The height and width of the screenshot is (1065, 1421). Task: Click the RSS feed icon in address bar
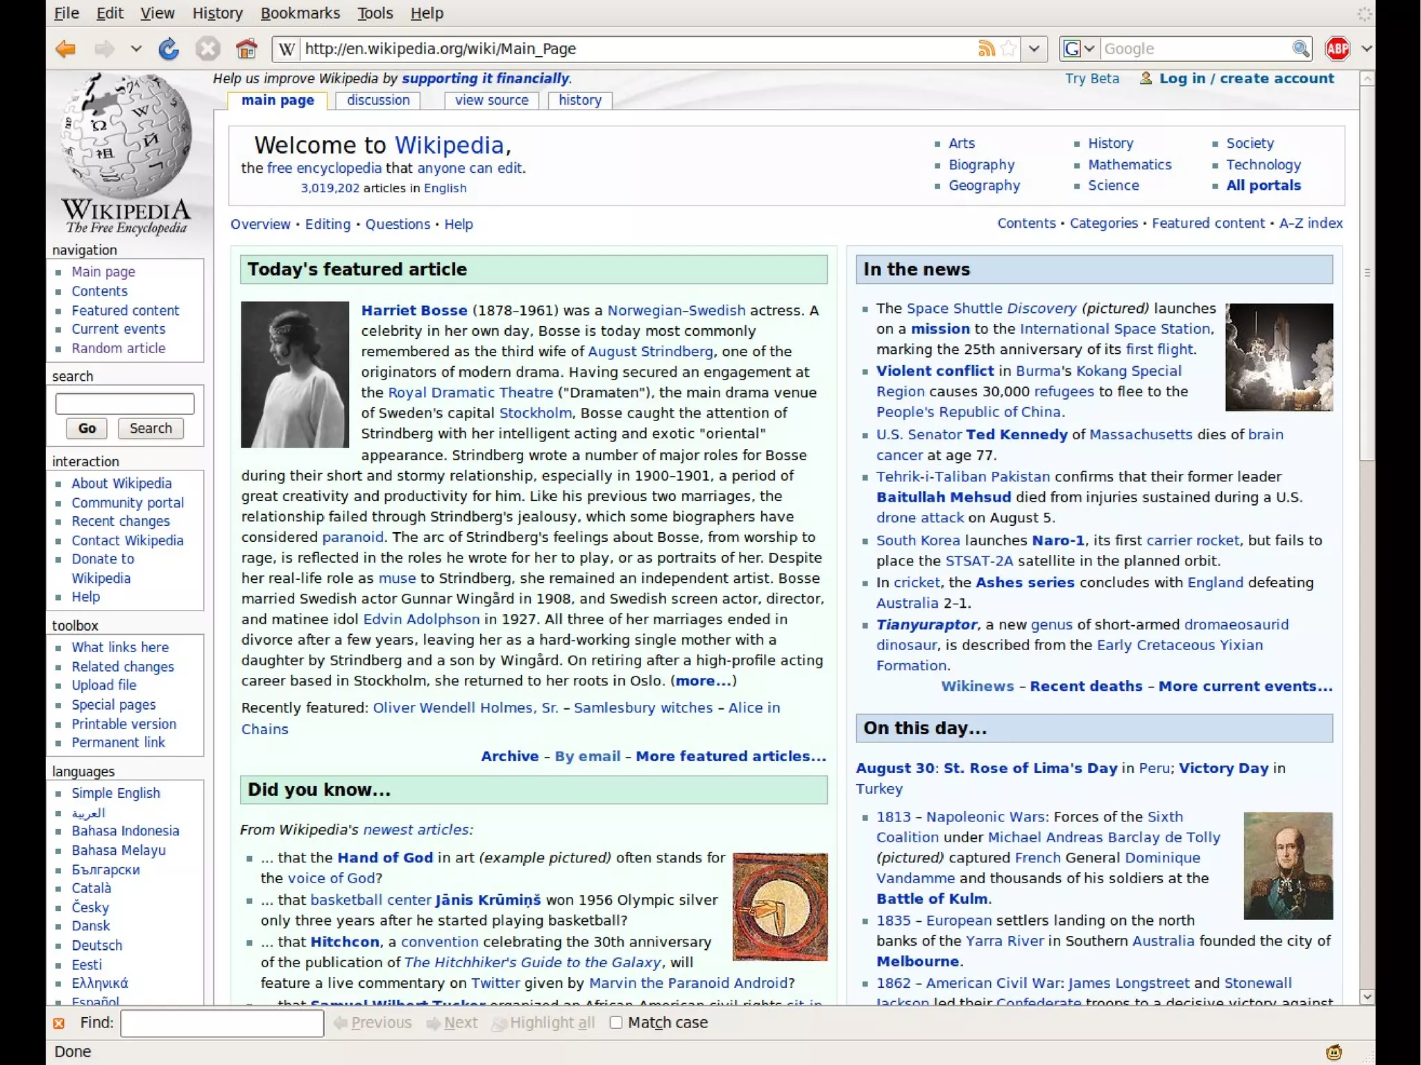click(x=985, y=49)
